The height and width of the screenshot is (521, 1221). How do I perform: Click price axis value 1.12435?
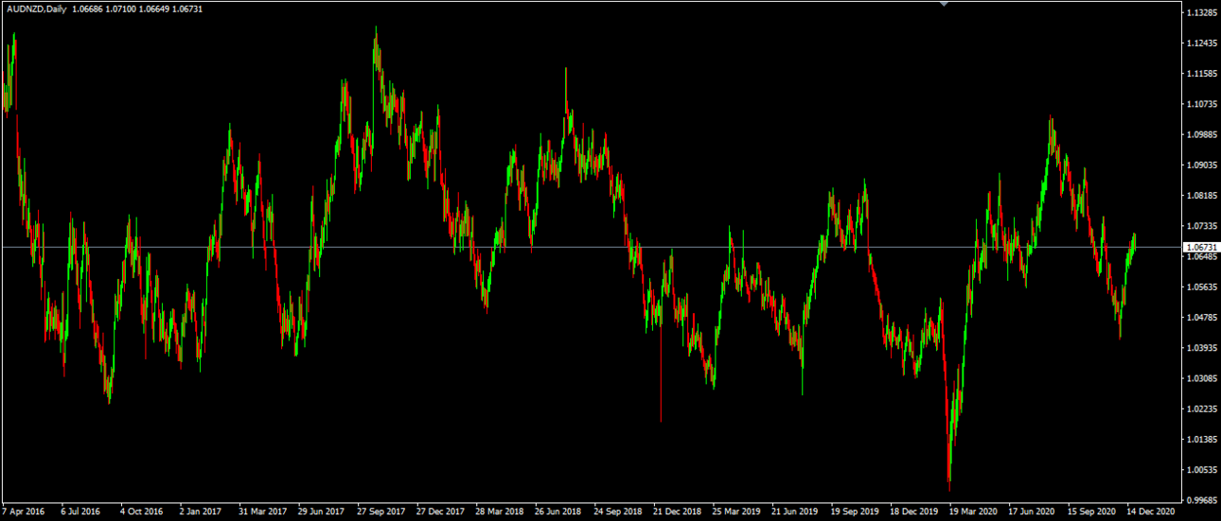click(x=1200, y=43)
